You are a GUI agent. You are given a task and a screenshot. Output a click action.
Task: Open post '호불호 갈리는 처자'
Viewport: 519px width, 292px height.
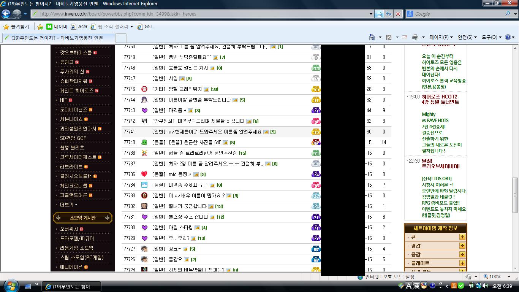click(x=188, y=68)
